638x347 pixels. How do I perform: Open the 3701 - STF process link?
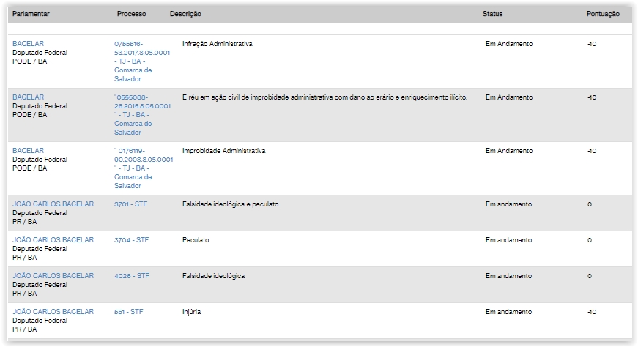click(130, 204)
